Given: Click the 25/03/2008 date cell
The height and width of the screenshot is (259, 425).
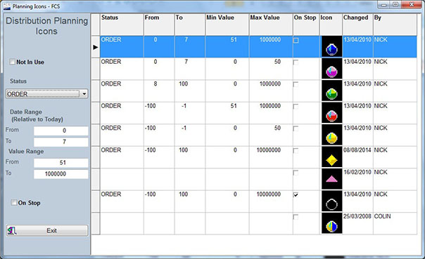Looking at the screenshot, I should pos(357,223).
